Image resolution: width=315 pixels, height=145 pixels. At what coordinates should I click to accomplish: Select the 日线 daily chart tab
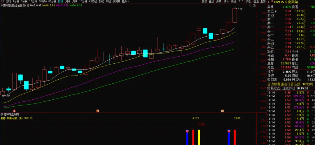pos(61,1)
